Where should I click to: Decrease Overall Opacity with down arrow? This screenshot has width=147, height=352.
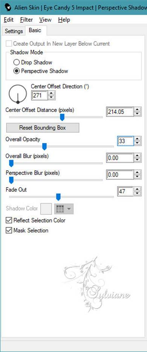[x=137, y=143]
